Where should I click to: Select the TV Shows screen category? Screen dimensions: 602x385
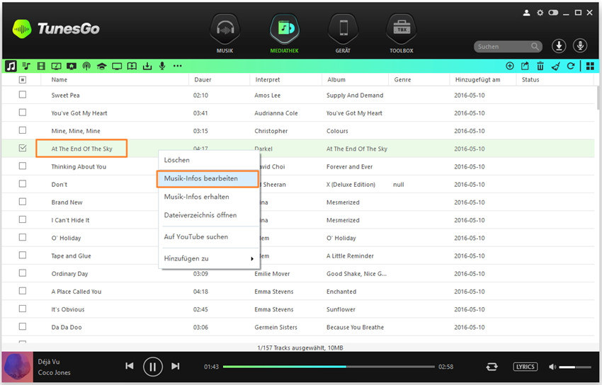117,66
